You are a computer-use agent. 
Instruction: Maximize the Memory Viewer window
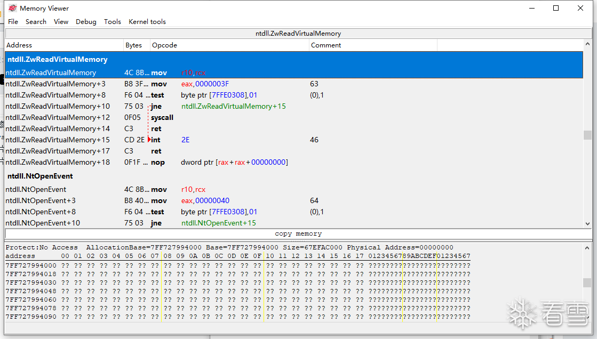[555, 9]
